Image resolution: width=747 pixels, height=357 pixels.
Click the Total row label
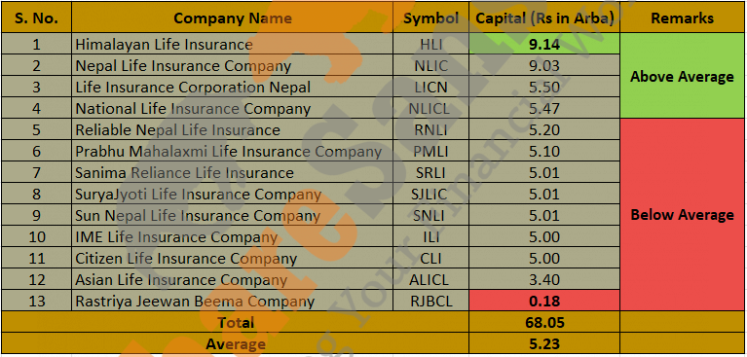click(x=236, y=322)
